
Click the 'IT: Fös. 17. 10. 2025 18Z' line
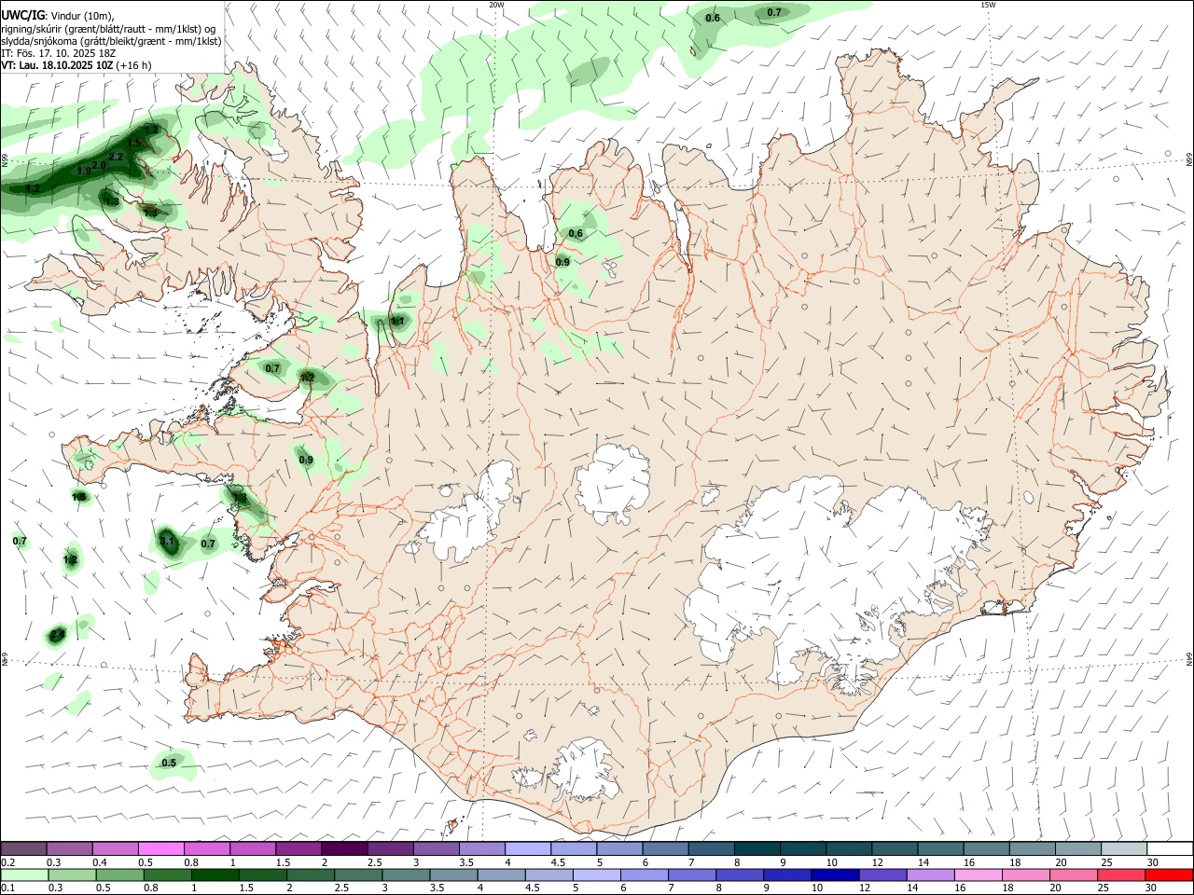pyautogui.click(x=58, y=53)
